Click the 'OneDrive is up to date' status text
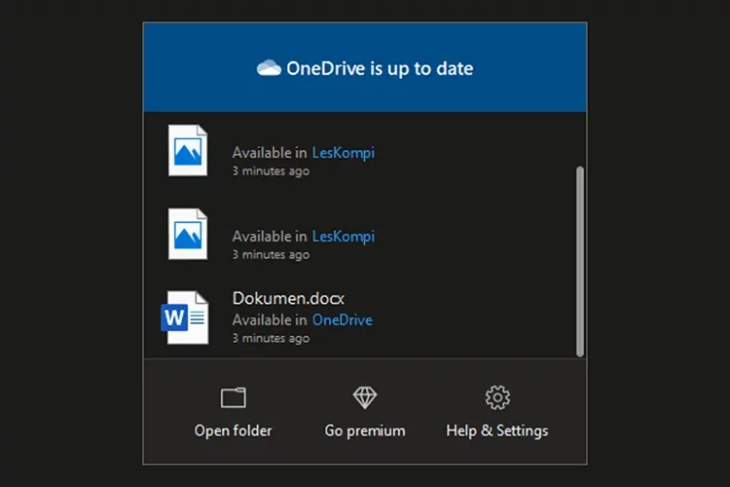730x487 pixels. tap(380, 68)
